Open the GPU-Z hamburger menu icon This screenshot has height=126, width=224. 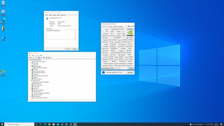[133, 26]
